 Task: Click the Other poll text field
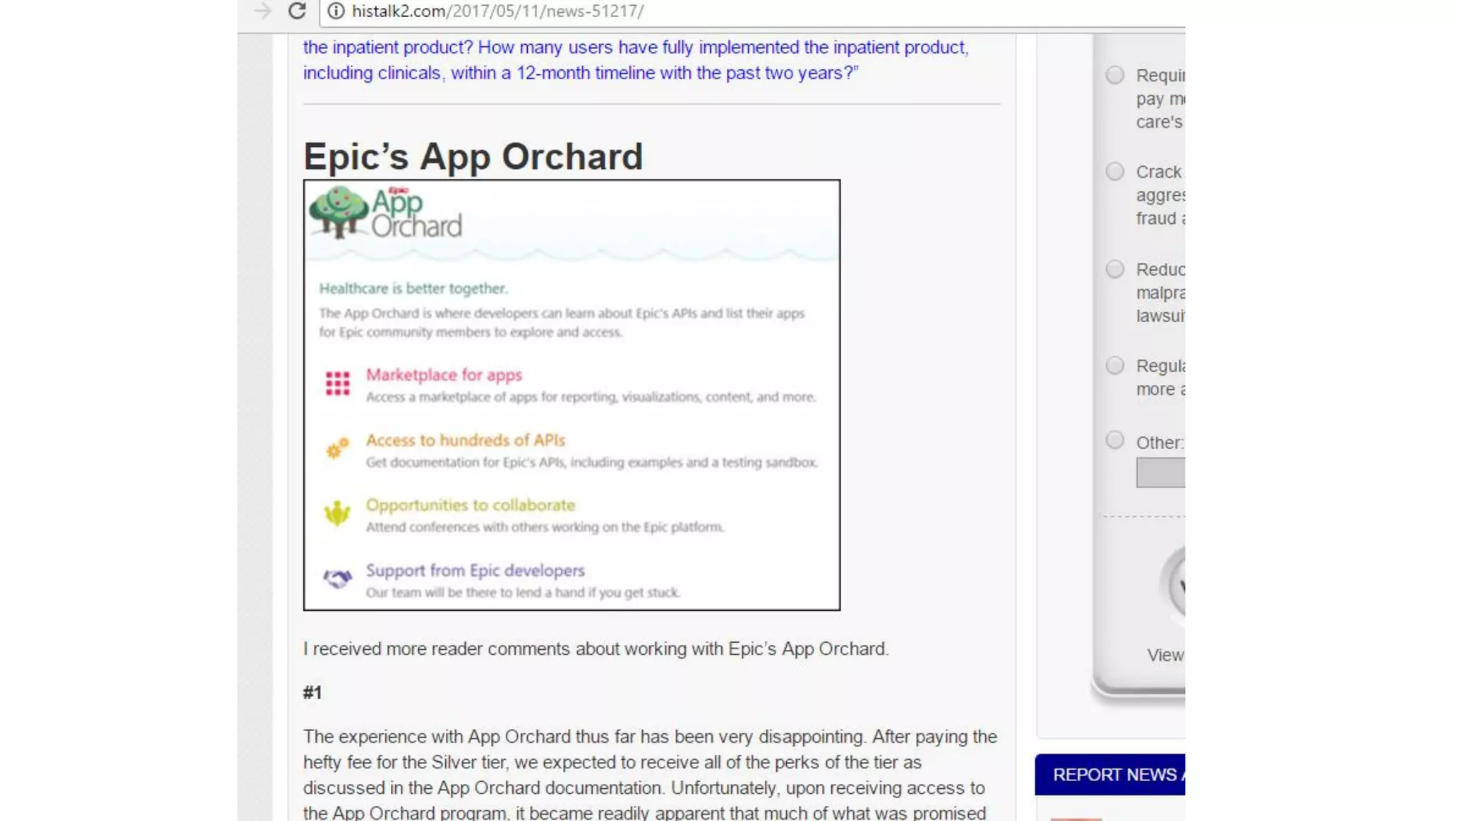click(1161, 473)
